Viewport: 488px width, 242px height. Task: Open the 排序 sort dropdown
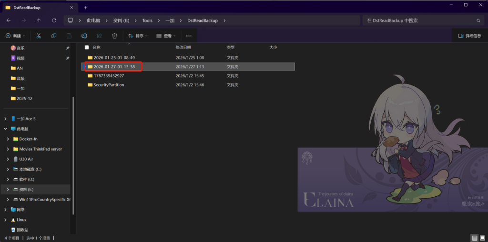[x=138, y=36]
